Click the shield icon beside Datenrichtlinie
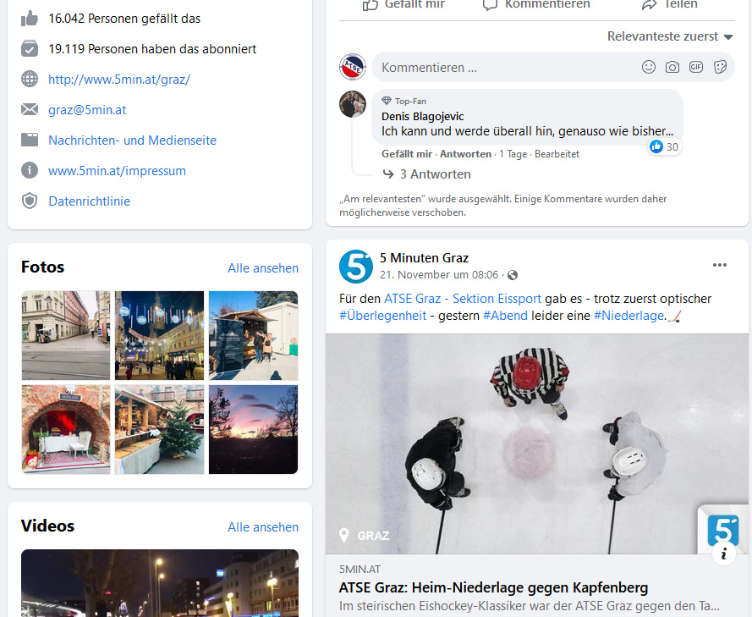The width and height of the screenshot is (752, 617). click(x=30, y=201)
